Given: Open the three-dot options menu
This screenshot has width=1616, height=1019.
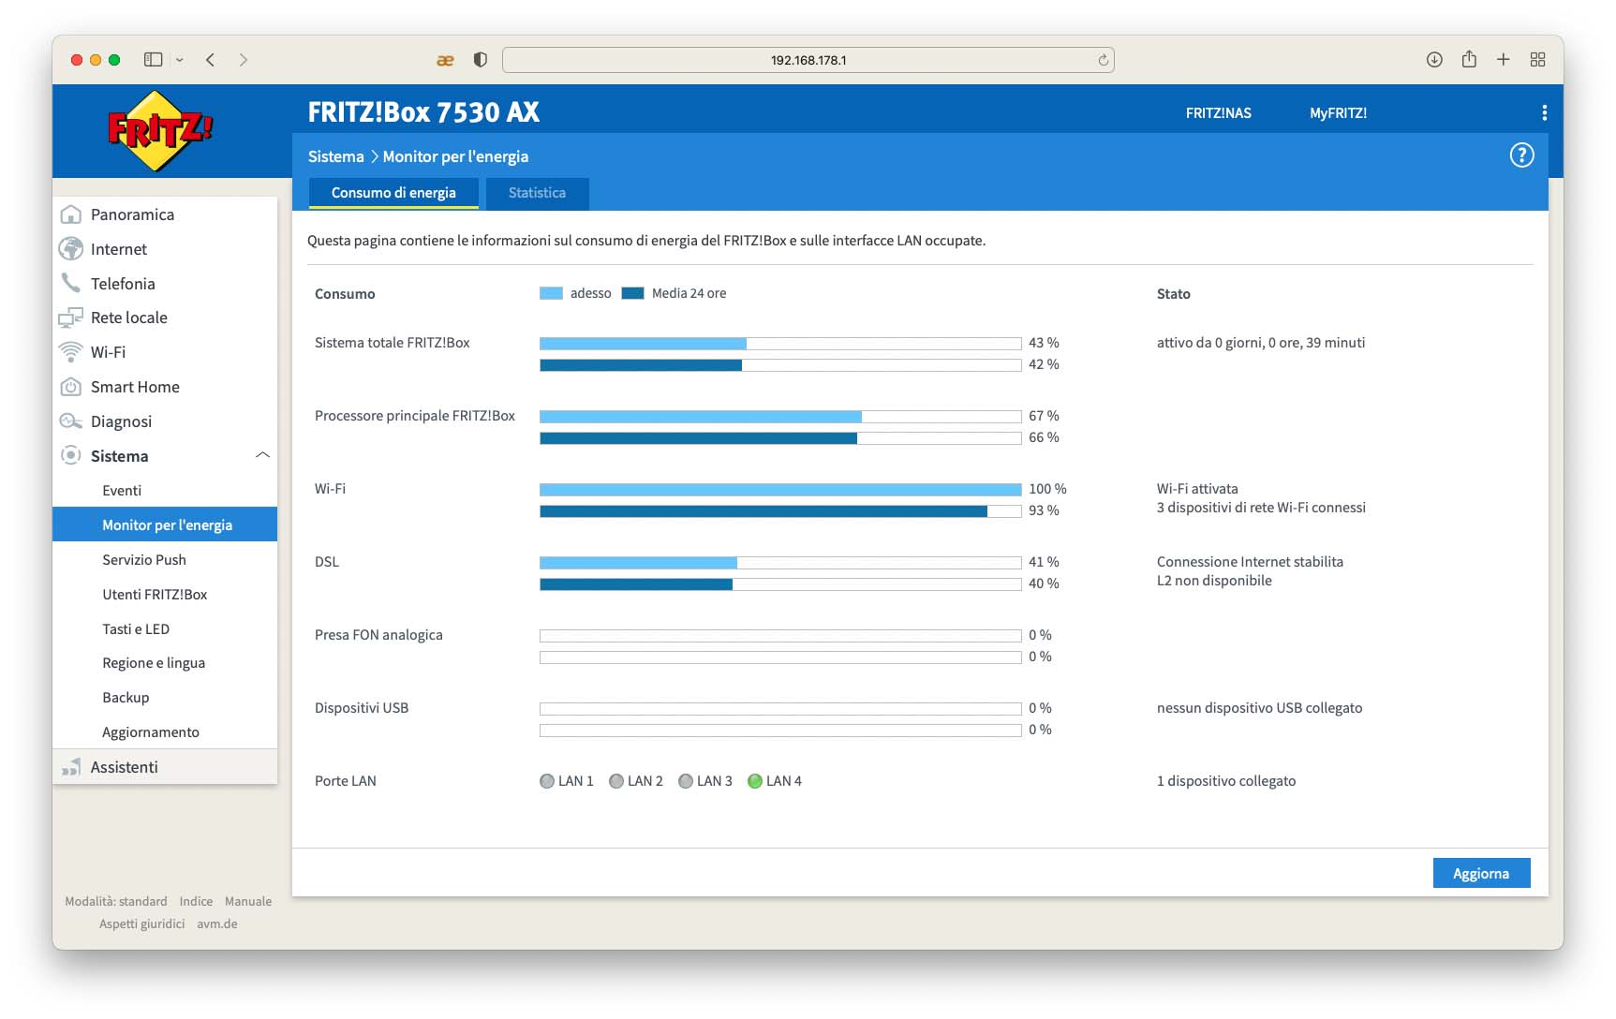Looking at the screenshot, I should tap(1544, 113).
